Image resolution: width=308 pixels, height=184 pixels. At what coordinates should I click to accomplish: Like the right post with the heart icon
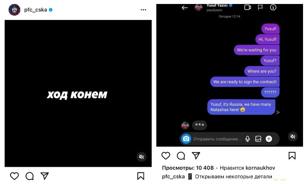click(166, 156)
